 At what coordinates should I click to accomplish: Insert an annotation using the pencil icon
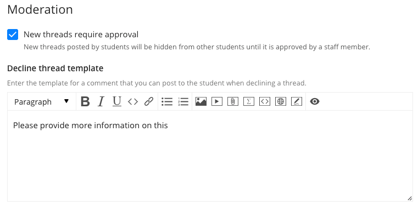297,101
